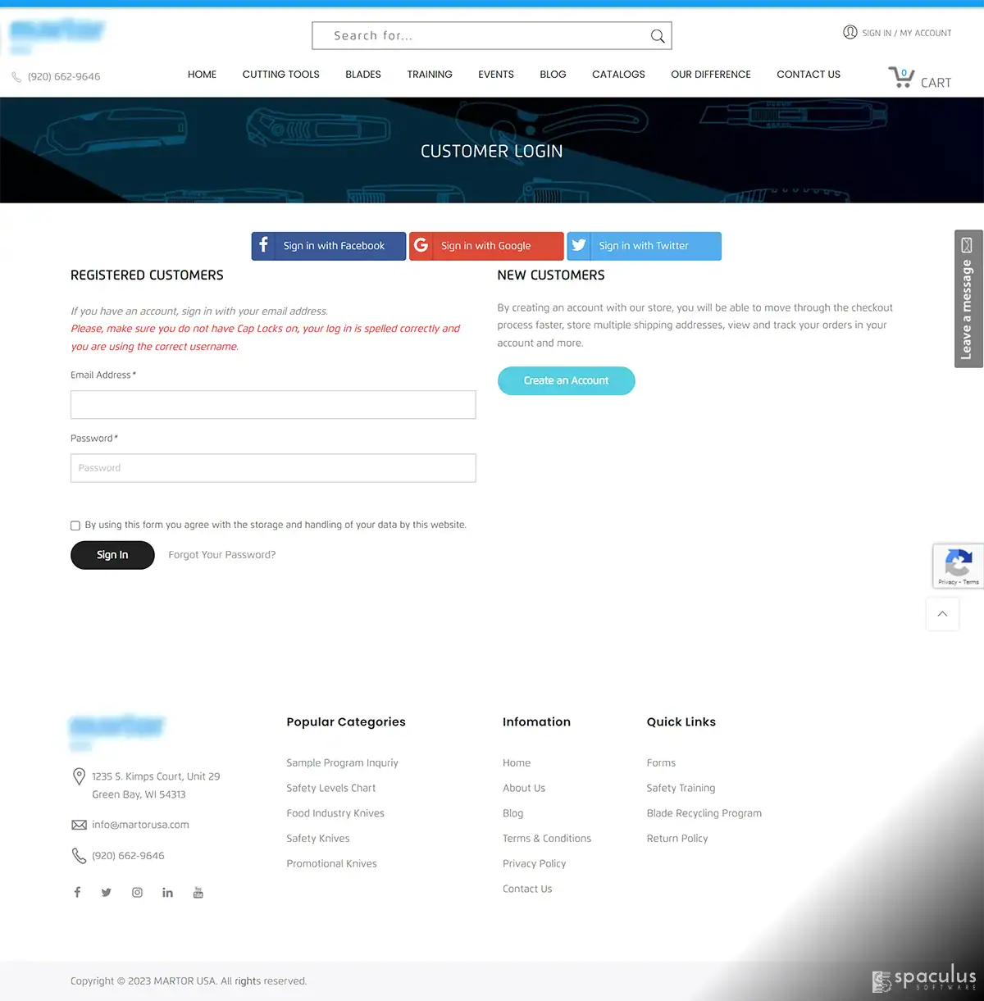The width and height of the screenshot is (984, 1001).
Task: Click header phone number (920) 662-9646
Action: coord(64,77)
